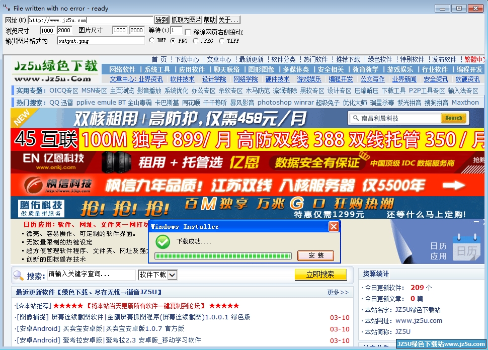Click the 业界资讯 article link

150,79
